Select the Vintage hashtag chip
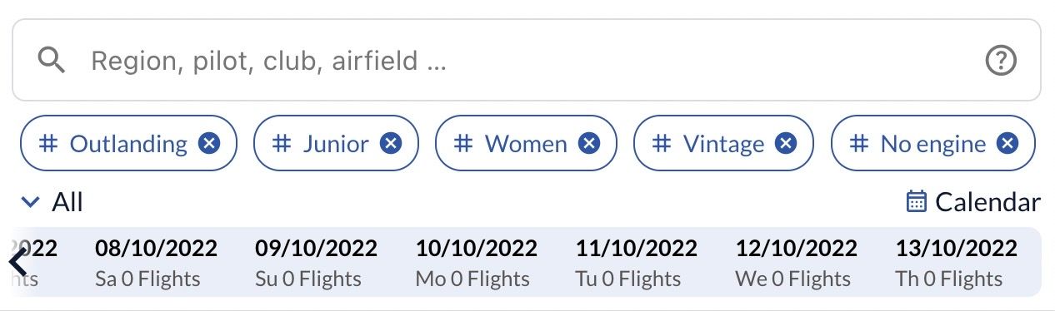 click(x=723, y=144)
